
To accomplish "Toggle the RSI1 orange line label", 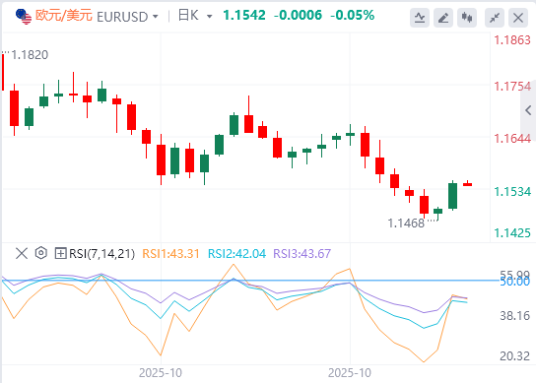I will 170,254.
